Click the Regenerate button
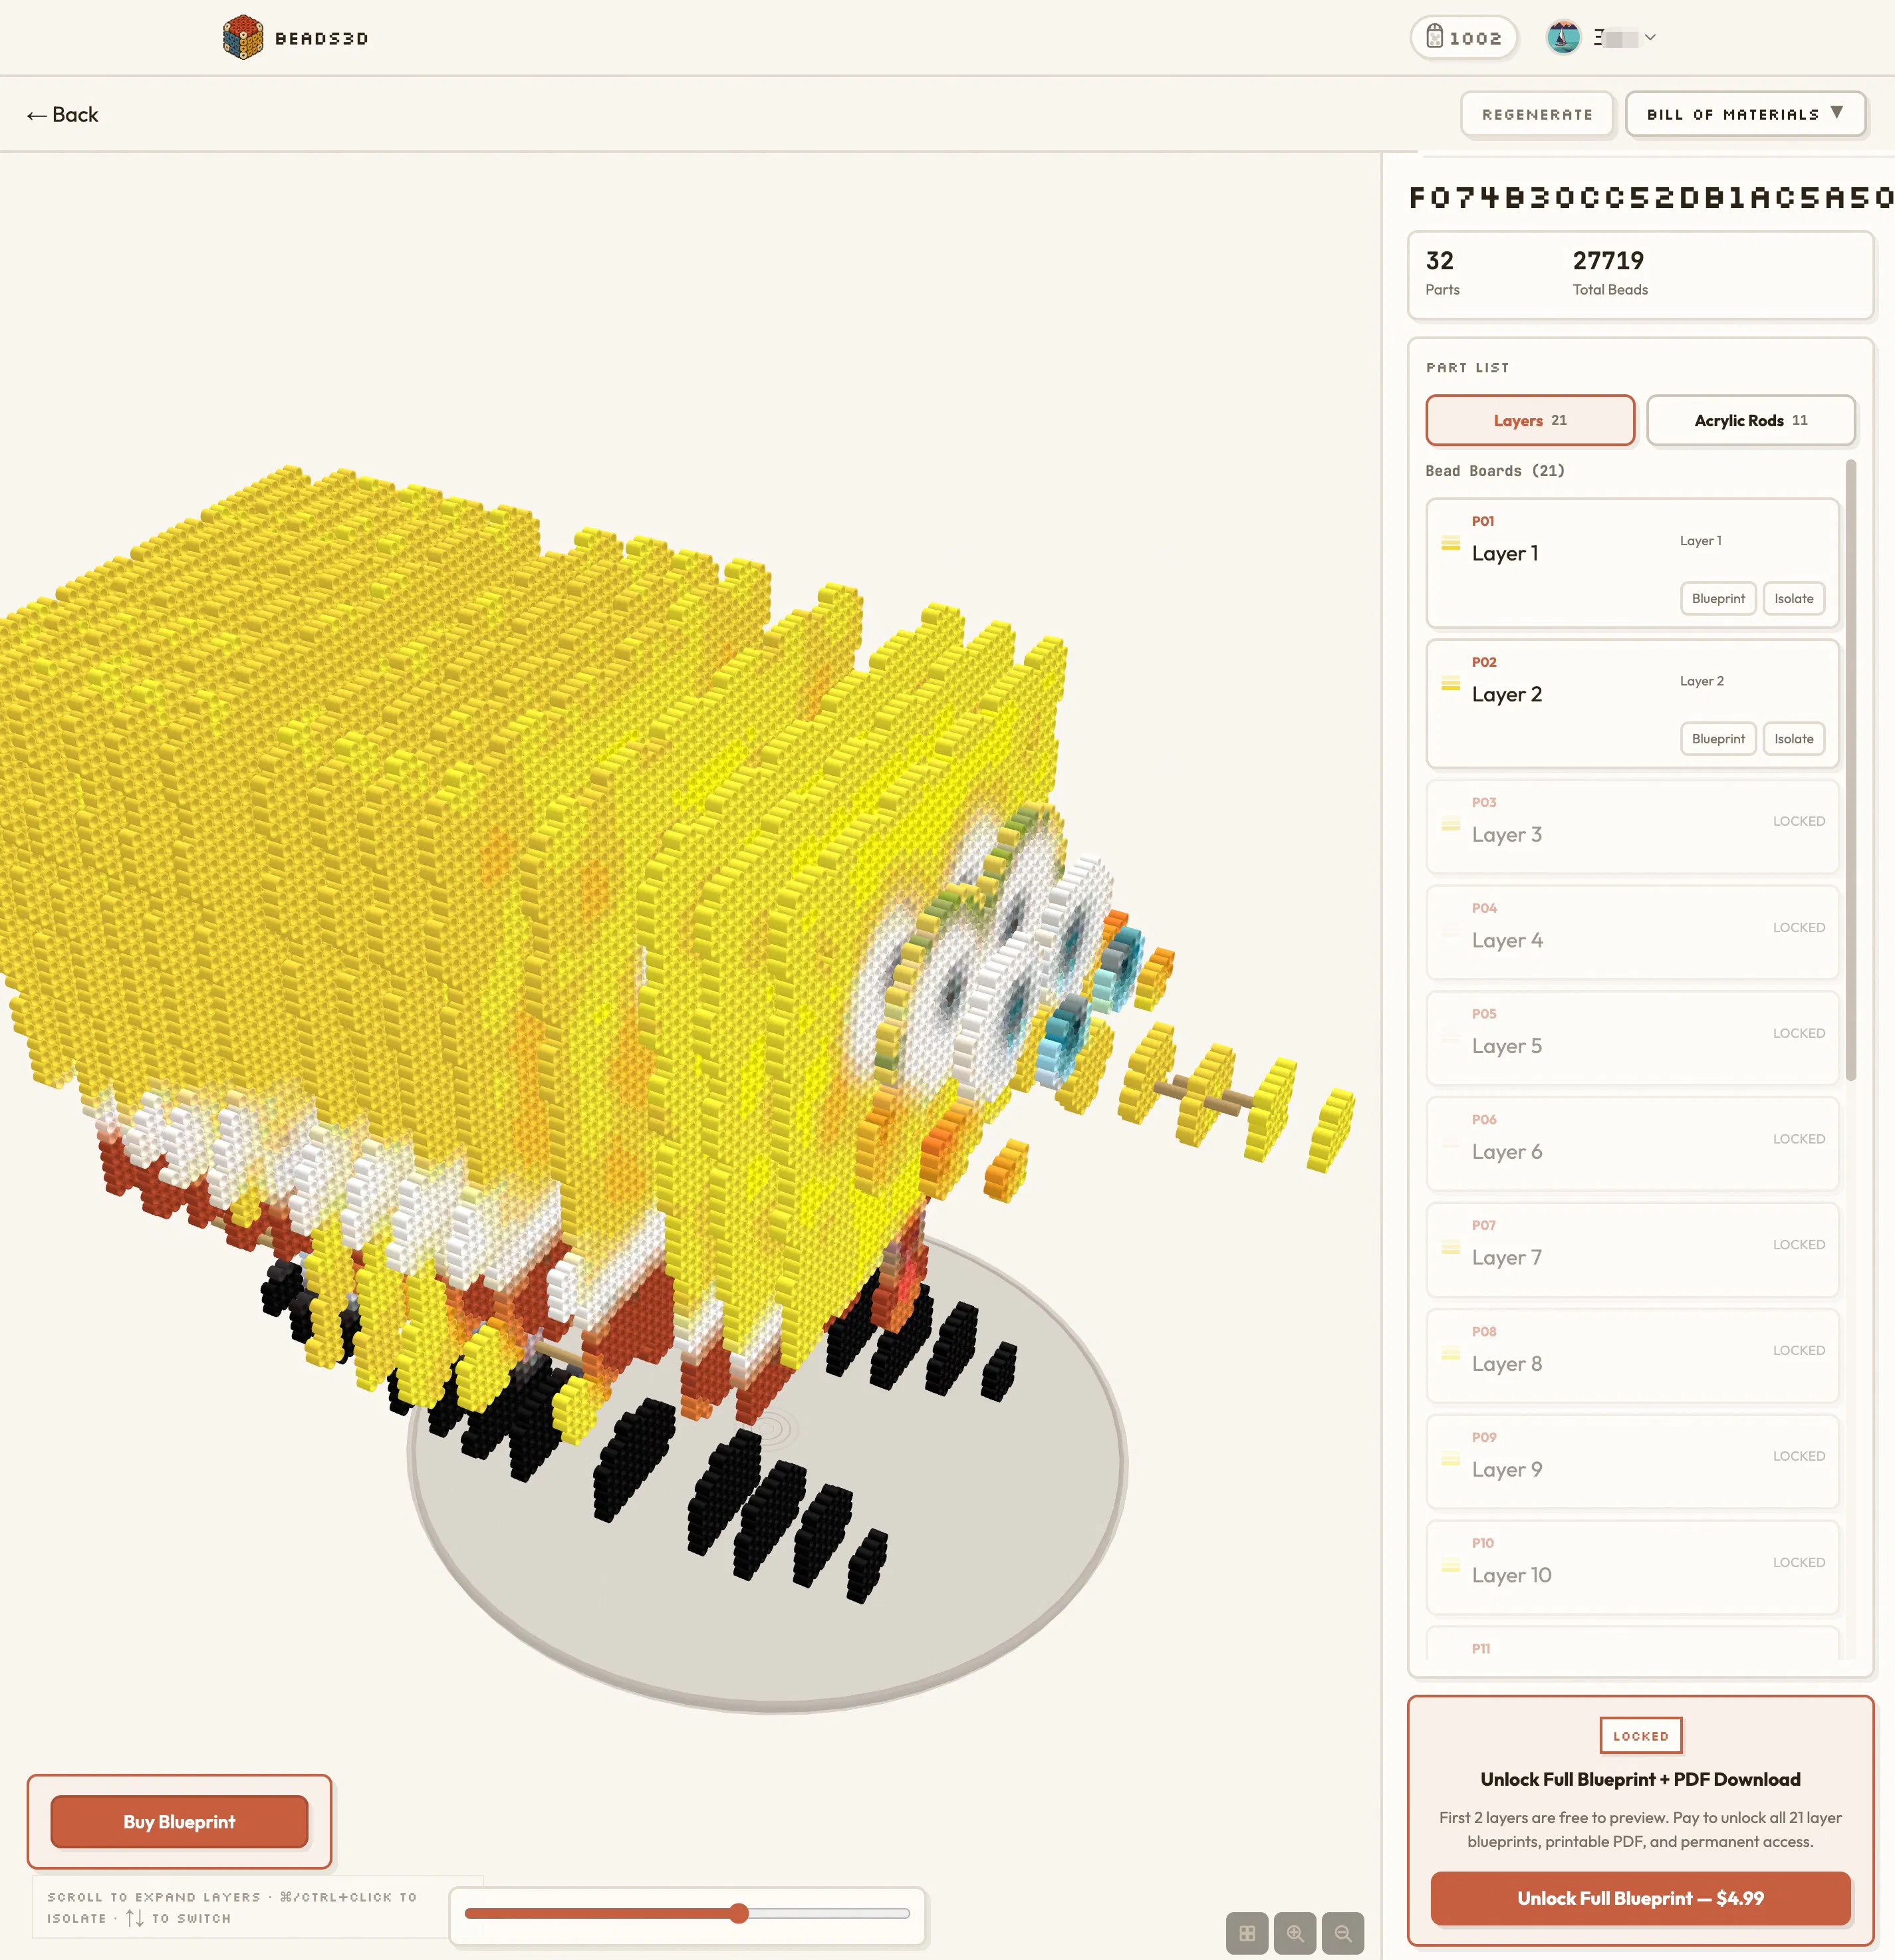The height and width of the screenshot is (1960, 1895). (1537, 114)
